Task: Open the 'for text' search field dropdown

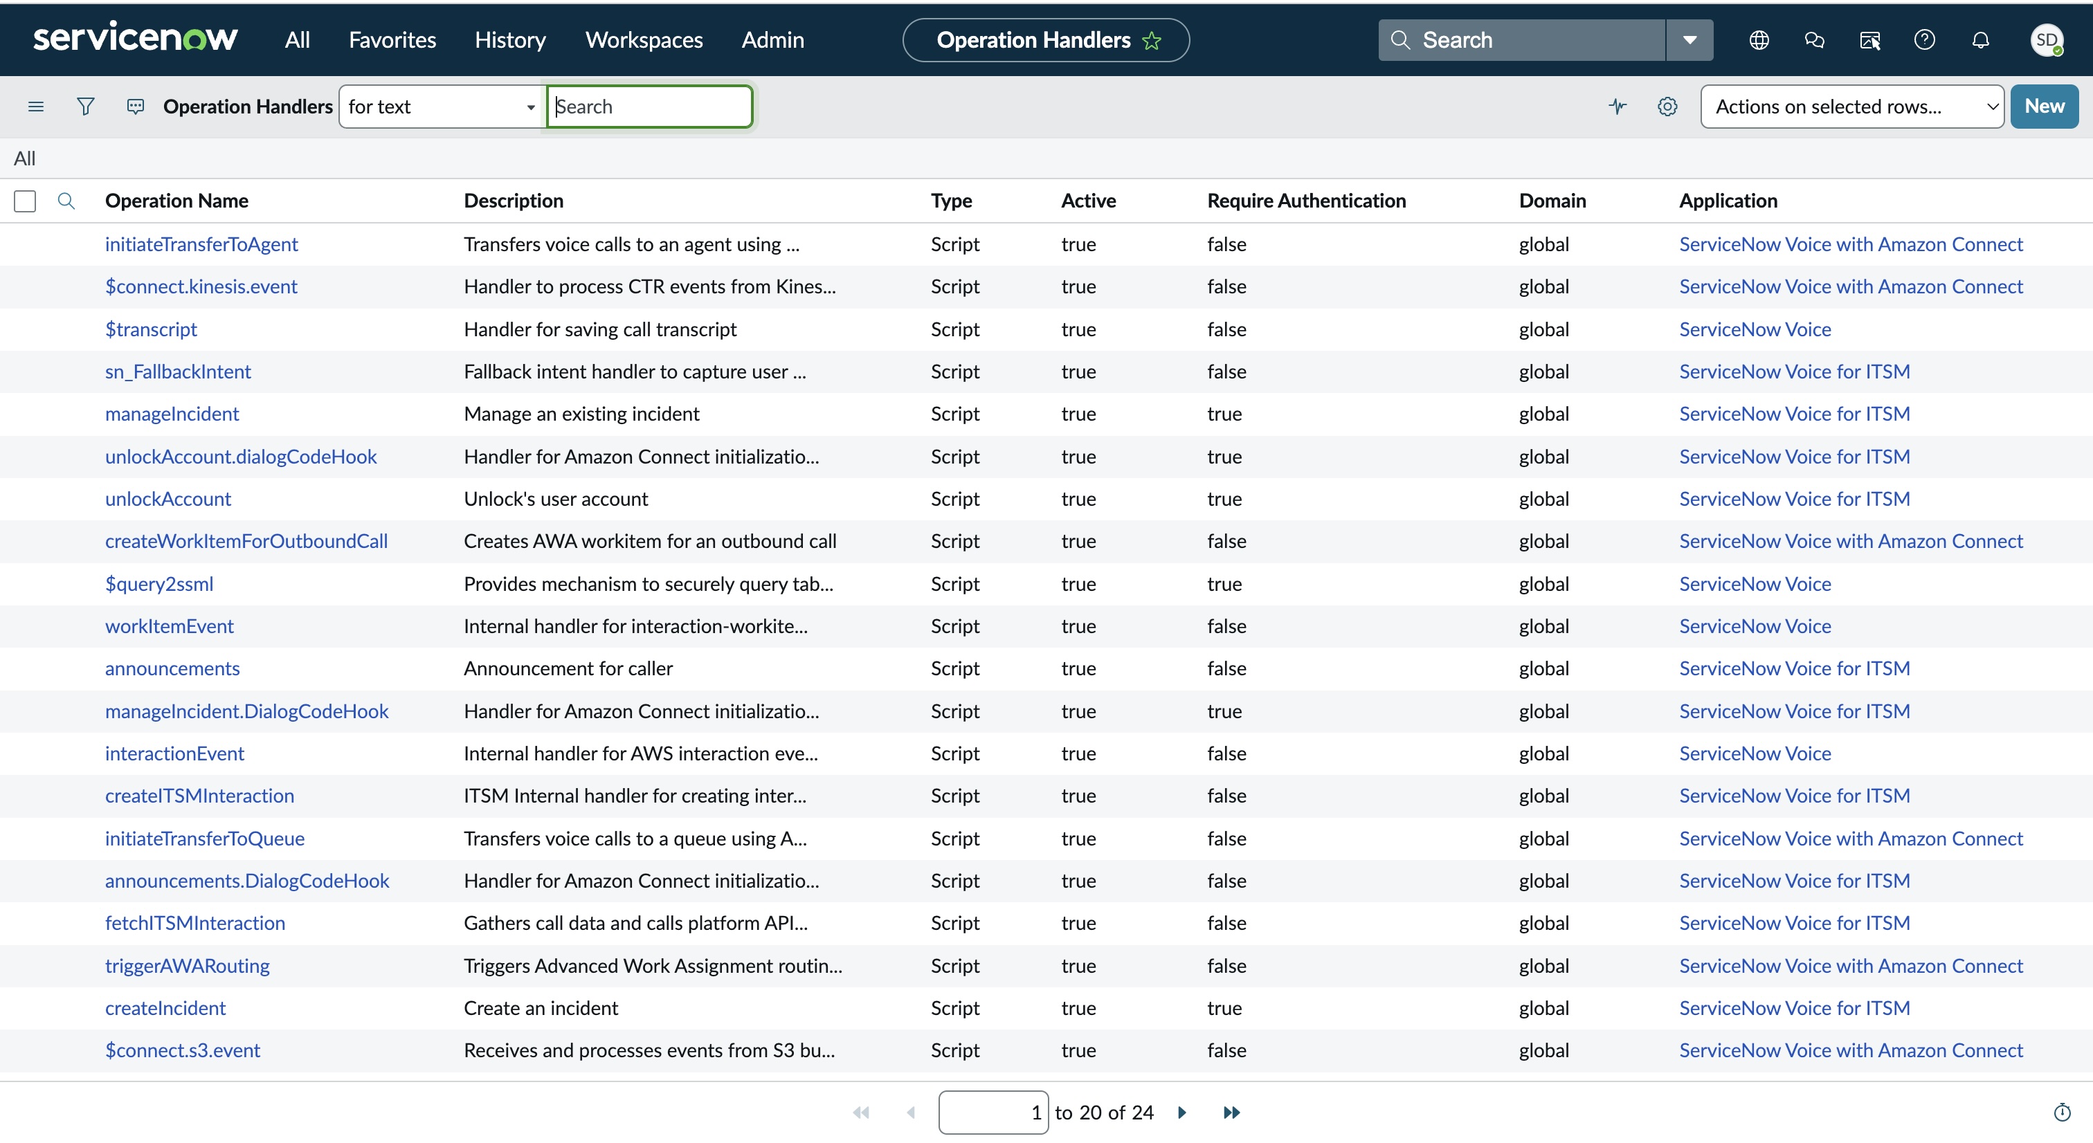Action: [x=441, y=107]
